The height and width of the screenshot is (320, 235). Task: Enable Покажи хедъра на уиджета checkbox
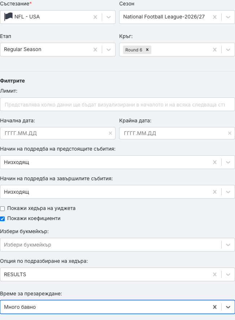[x=3, y=209]
